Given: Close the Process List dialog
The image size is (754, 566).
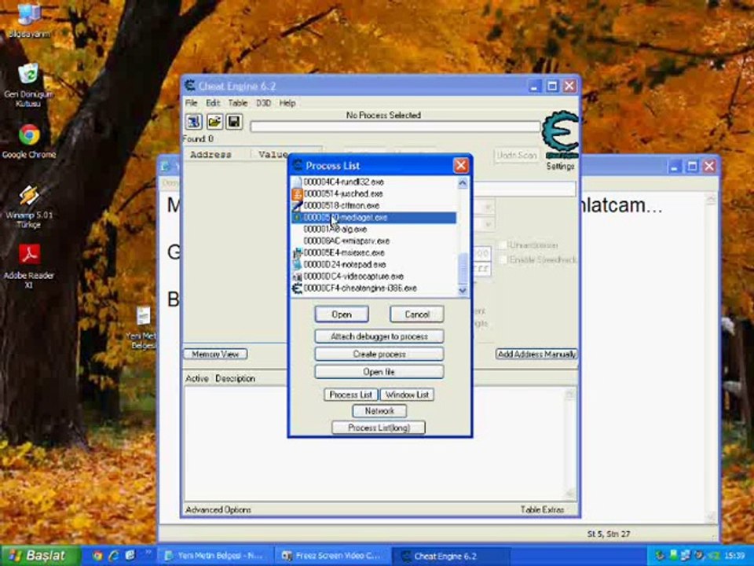Looking at the screenshot, I should point(461,166).
